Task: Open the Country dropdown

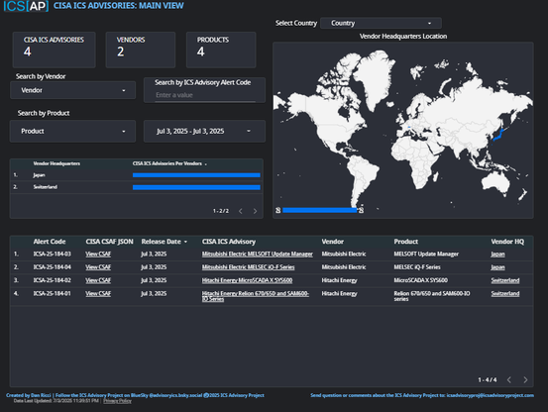Action: point(381,23)
